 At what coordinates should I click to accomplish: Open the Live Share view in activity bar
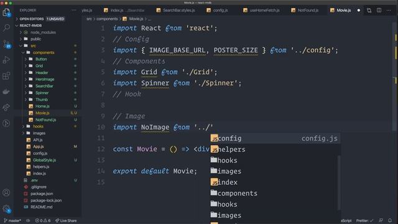coord(6,108)
